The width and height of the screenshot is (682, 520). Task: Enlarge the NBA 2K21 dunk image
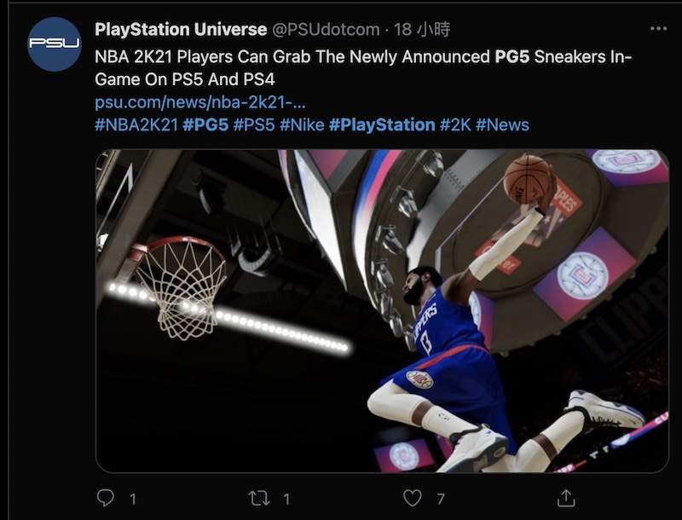[x=382, y=311]
